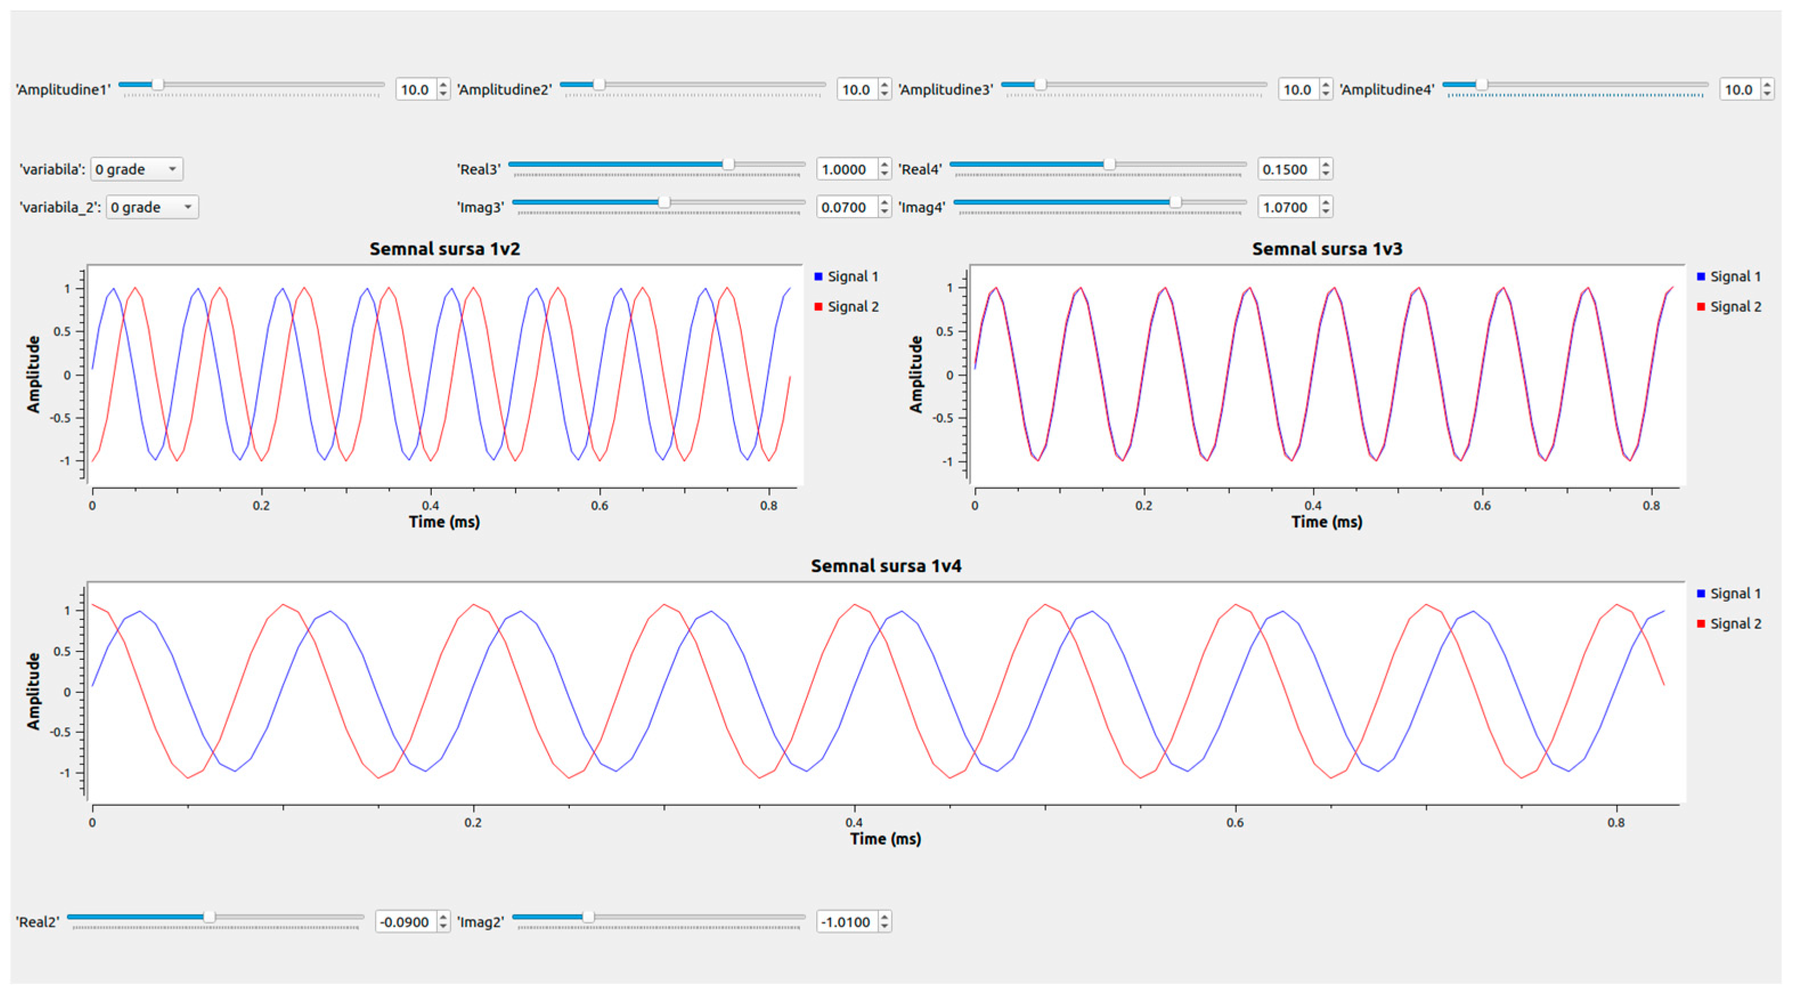Click the Imag4 slider handle
The image size is (1794, 996).
point(1176,202)
